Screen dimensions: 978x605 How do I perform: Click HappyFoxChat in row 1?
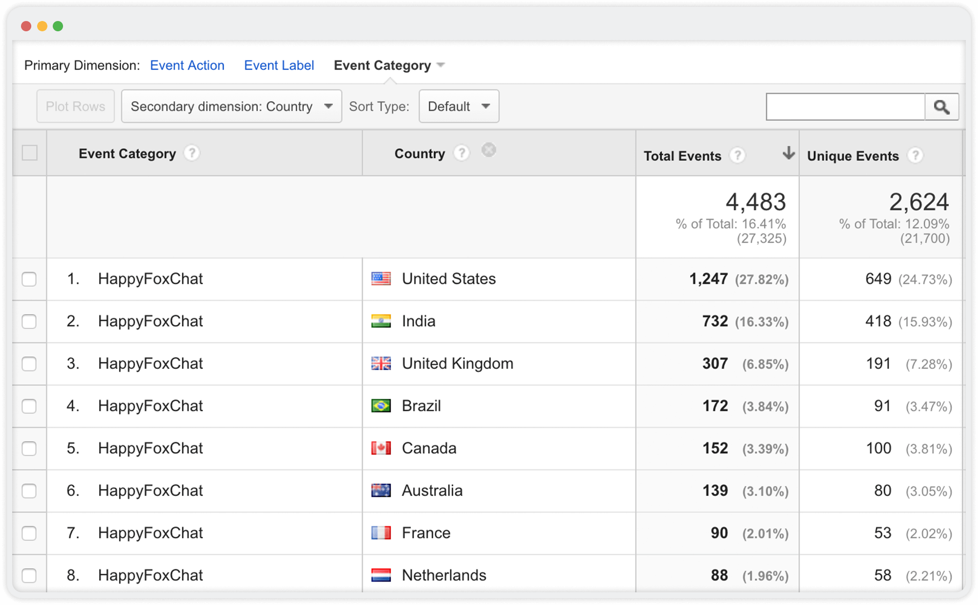[150, 279]
